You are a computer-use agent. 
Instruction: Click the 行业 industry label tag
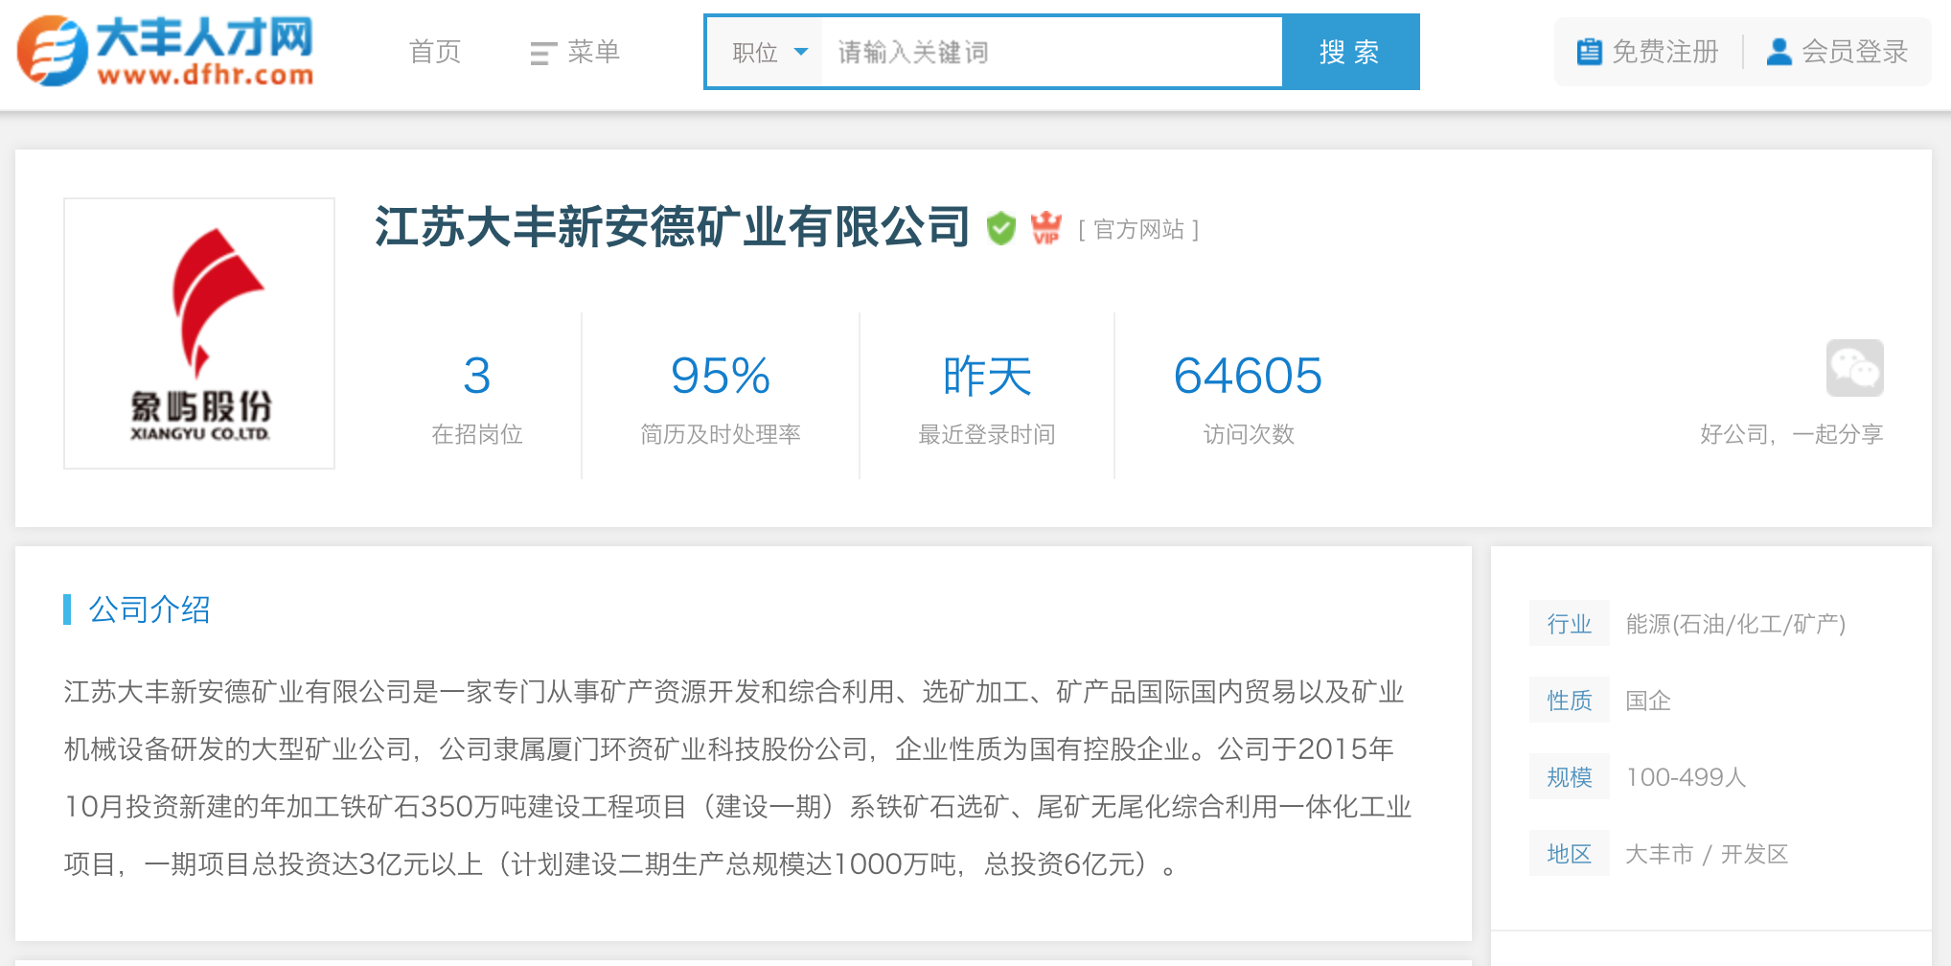(x=1569, y=624)
